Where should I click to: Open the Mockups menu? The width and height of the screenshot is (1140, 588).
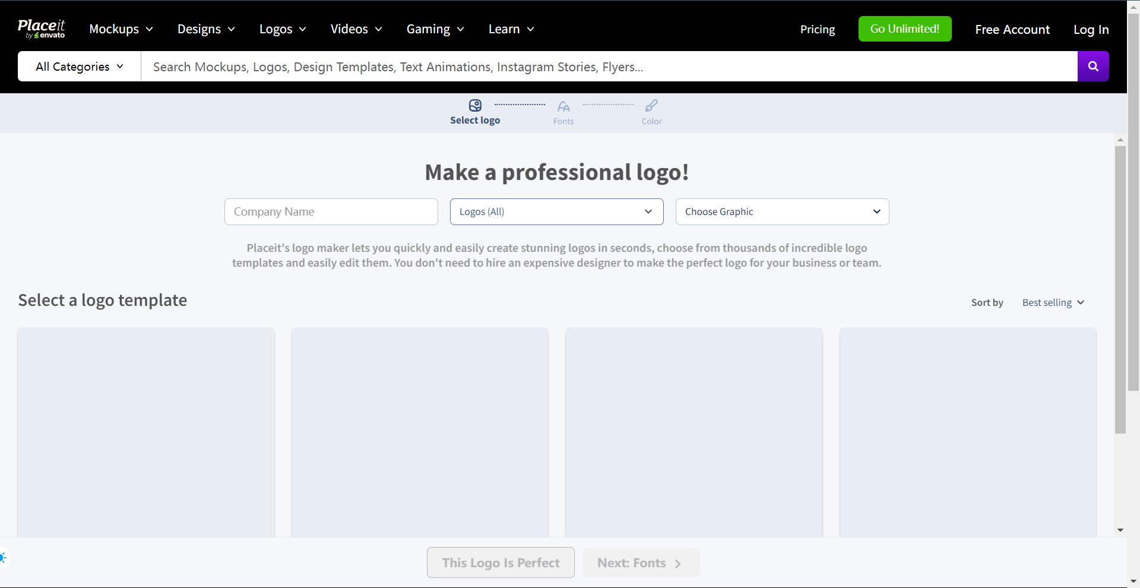[121, 29]
